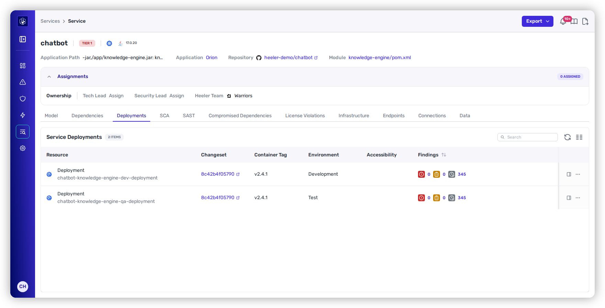This screenshot has height=308, width=605.
Task: Open the alerts triangle icon in the sidebar
Action: click(x=23, y=82)
